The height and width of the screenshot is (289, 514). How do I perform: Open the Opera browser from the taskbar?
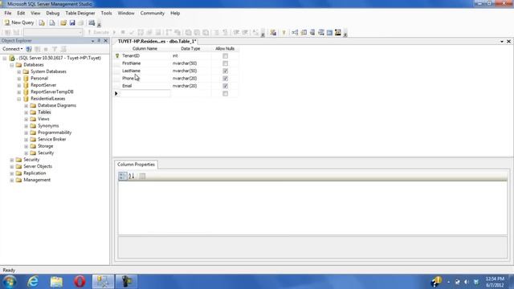click(x=80, y=282)
